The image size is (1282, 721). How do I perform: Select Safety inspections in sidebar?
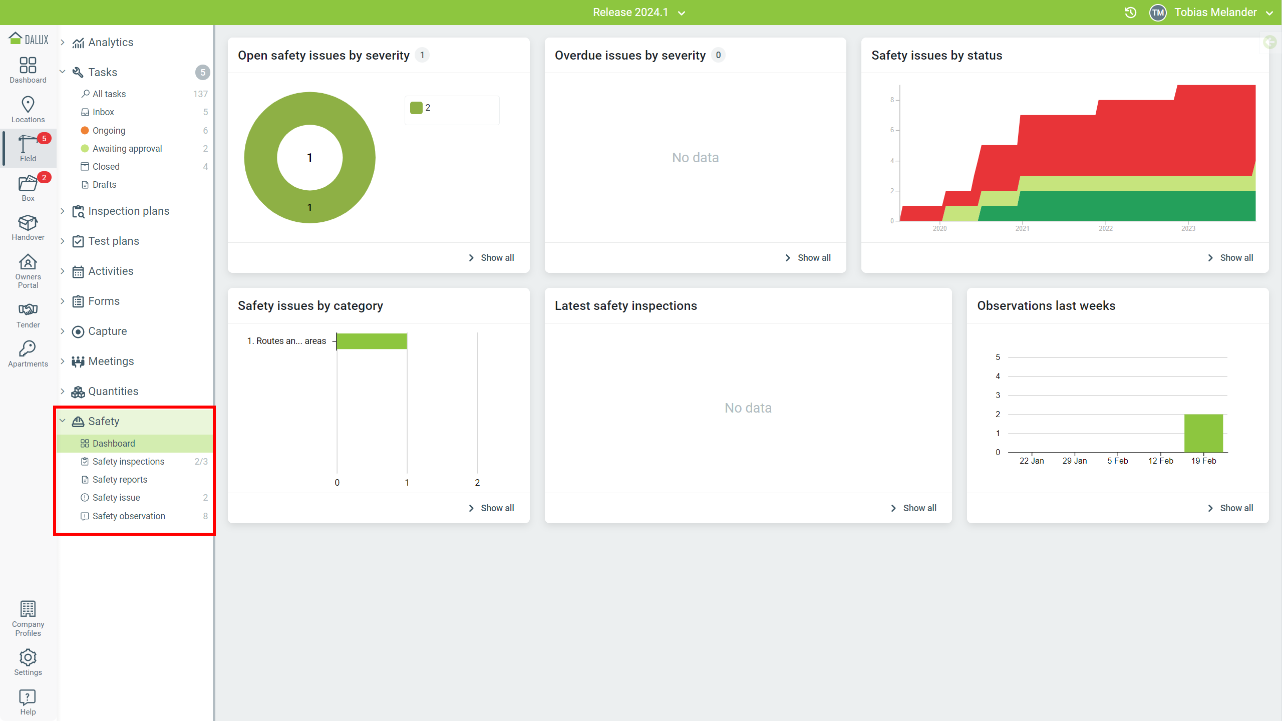pyautogui.click(x=128, y=461)
